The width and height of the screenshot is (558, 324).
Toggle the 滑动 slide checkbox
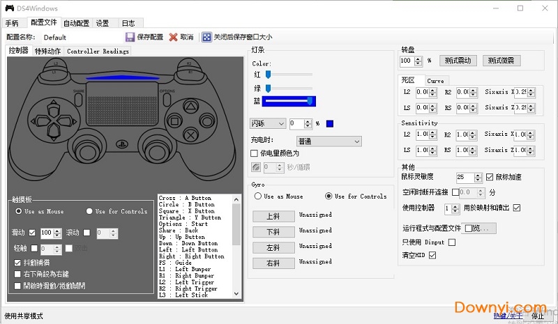[32, 233]
